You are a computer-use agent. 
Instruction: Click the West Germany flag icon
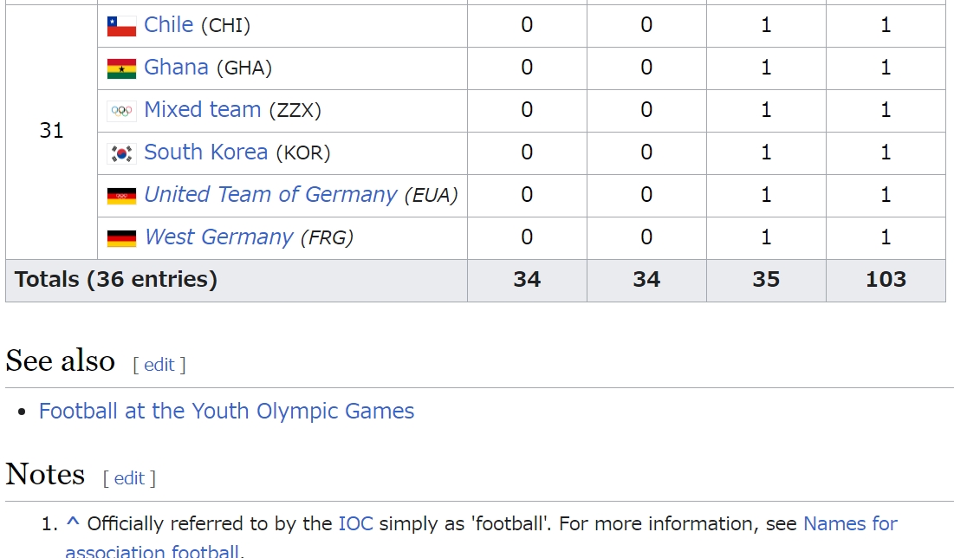[x=121, y=238]
